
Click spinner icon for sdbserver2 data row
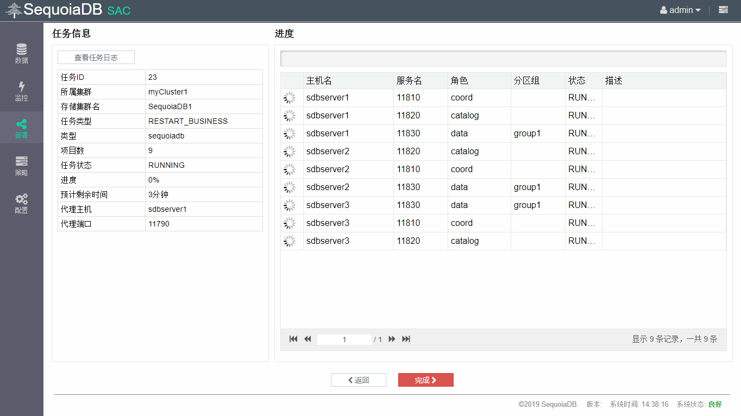(x=290, y=187)
